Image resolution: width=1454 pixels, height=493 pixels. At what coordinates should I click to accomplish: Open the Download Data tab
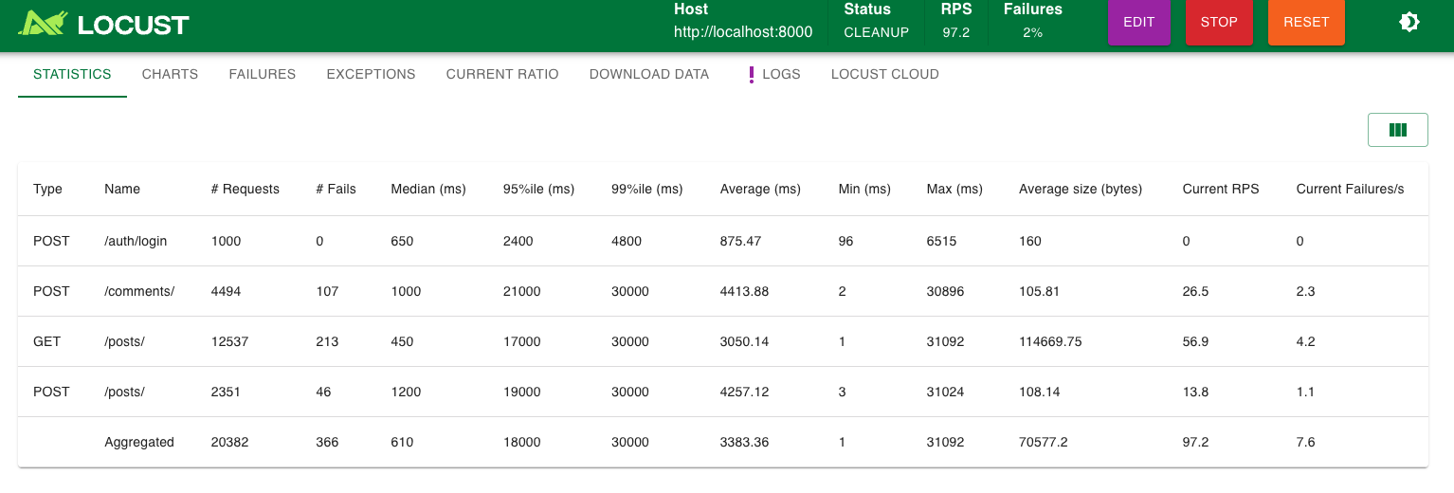649,74
